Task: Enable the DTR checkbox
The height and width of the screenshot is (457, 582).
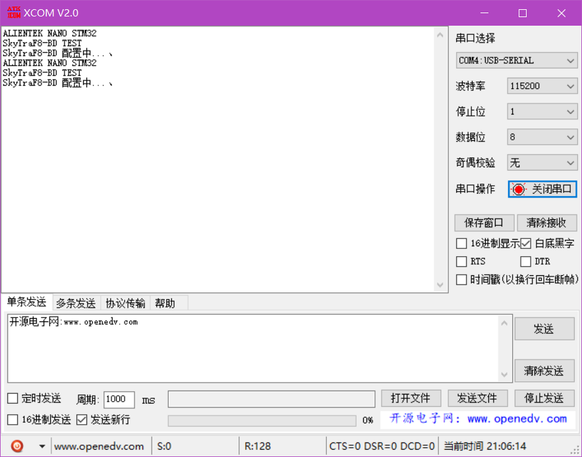Action: pyautogui.click(x=526, y=261)
